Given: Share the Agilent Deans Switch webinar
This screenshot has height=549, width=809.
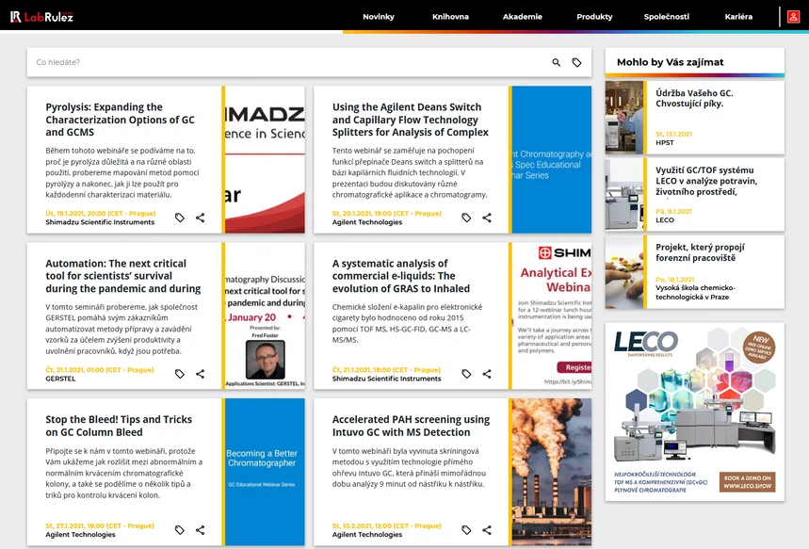Looking at the screenshot, I should [x=487, y=218].
